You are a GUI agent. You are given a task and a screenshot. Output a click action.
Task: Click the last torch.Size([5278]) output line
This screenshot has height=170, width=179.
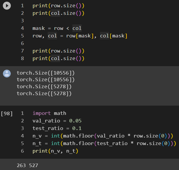[x=44, y=93]
